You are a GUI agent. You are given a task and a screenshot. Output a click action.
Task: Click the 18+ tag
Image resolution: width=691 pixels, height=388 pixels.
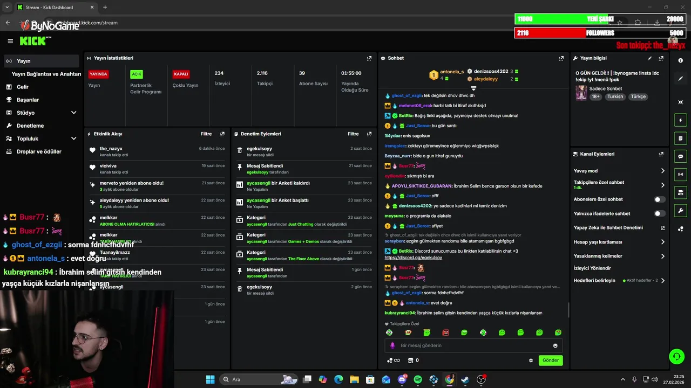point(595,96)
